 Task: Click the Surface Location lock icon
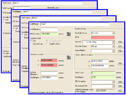[x=68, y=57]
